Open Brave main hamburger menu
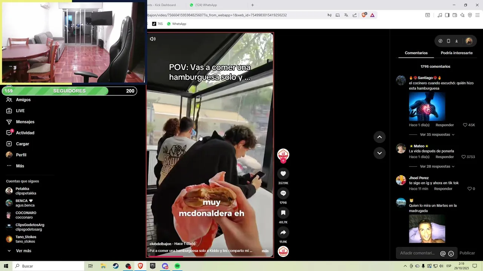 pos(478,15)
